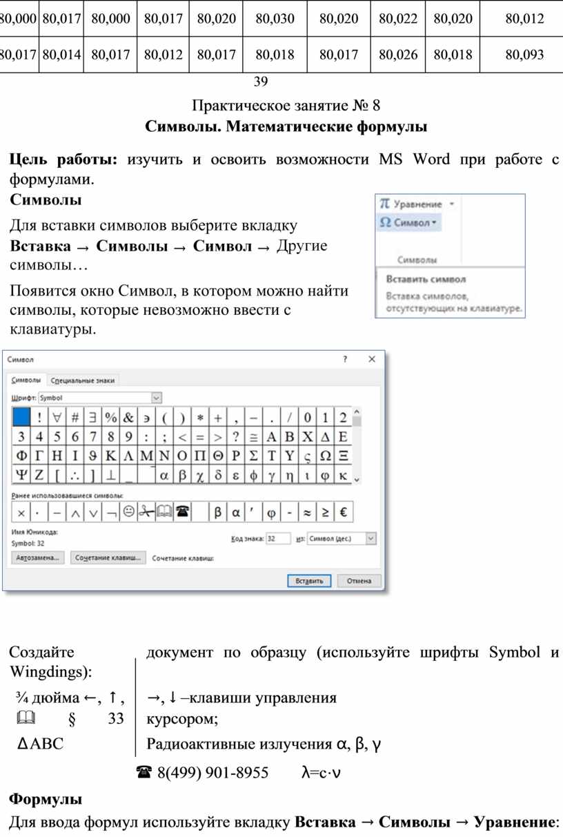The width and height of the screenshot is (563, 837).
Task: Open the Ω Символ ribbon dropdown
Action: tap(411, 222)
